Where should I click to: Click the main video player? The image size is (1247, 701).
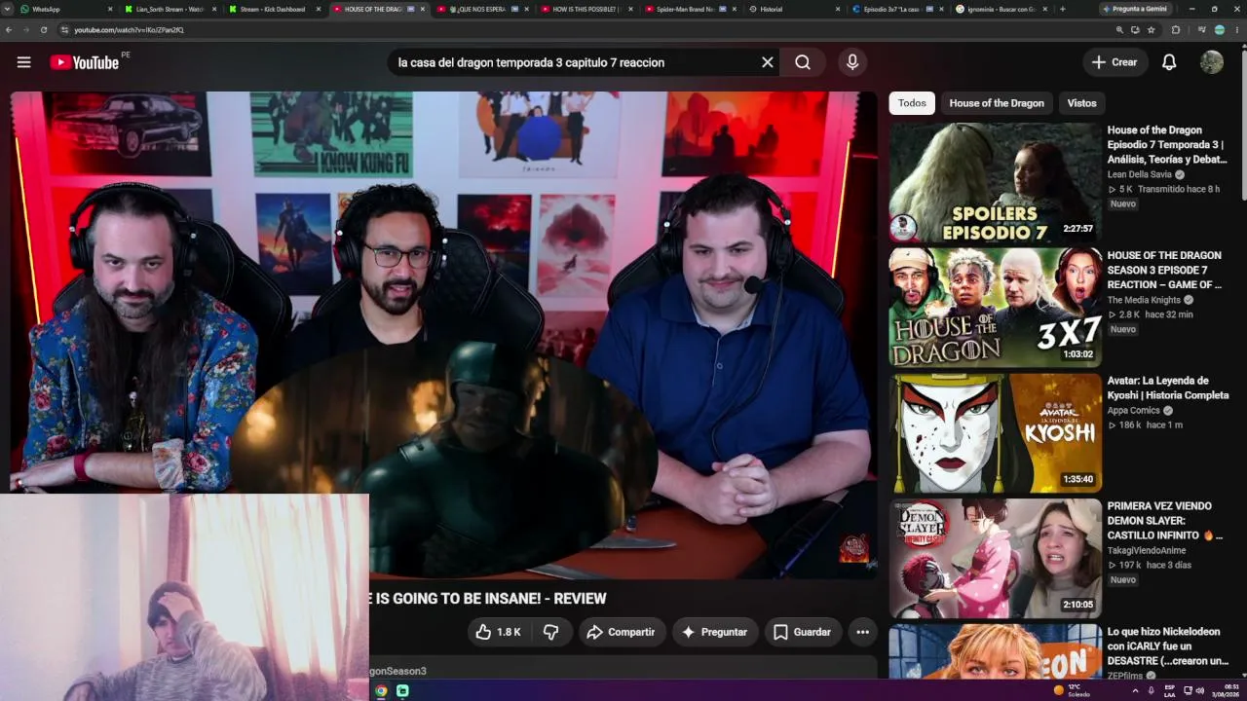pos(443,335)
